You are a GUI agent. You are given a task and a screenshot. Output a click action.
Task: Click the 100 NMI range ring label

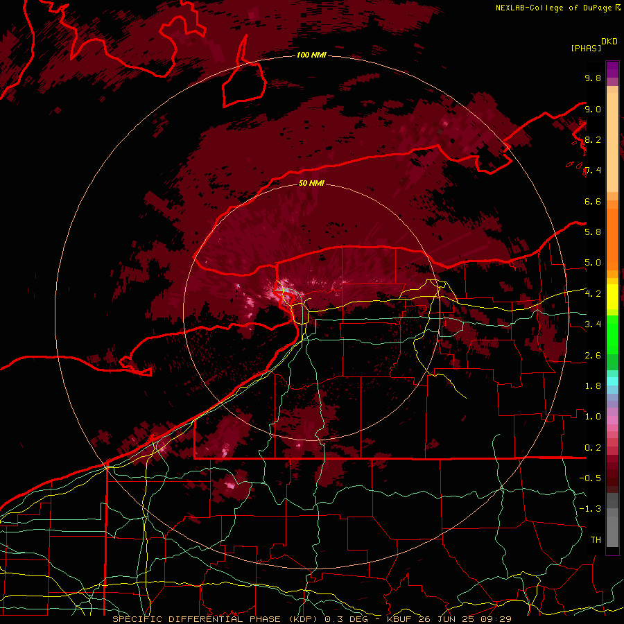311,55
